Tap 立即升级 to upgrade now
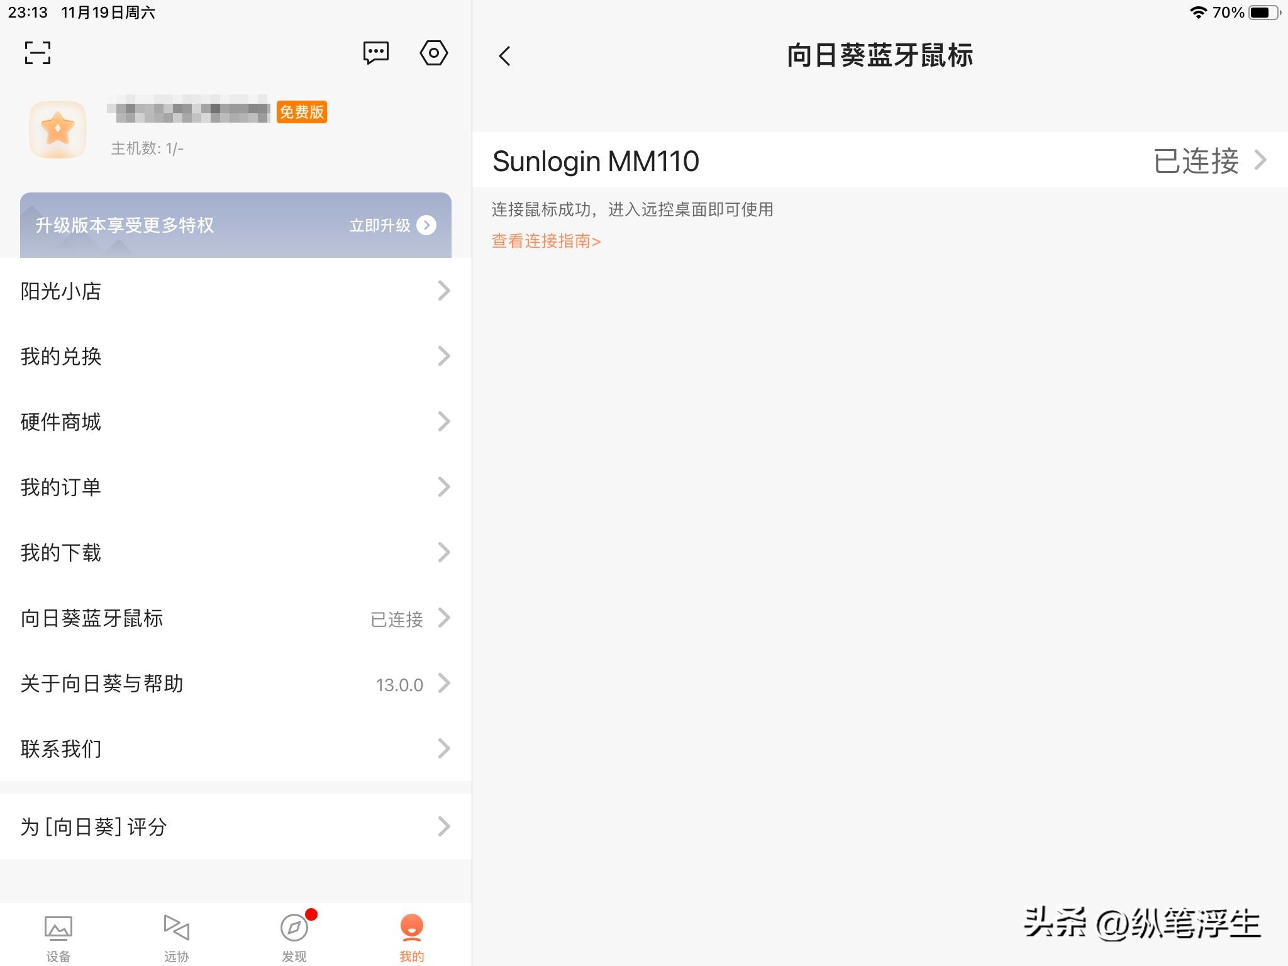 coord(380,225)
